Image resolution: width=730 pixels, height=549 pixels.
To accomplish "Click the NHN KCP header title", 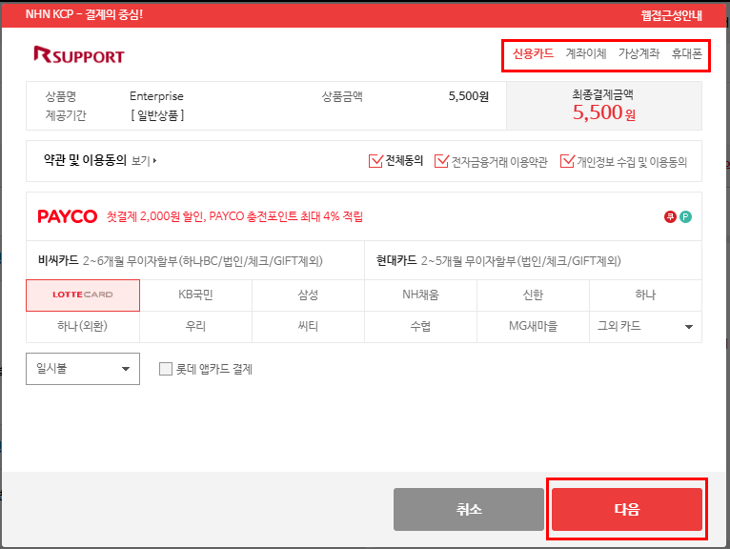I will (x=84, y=14).
